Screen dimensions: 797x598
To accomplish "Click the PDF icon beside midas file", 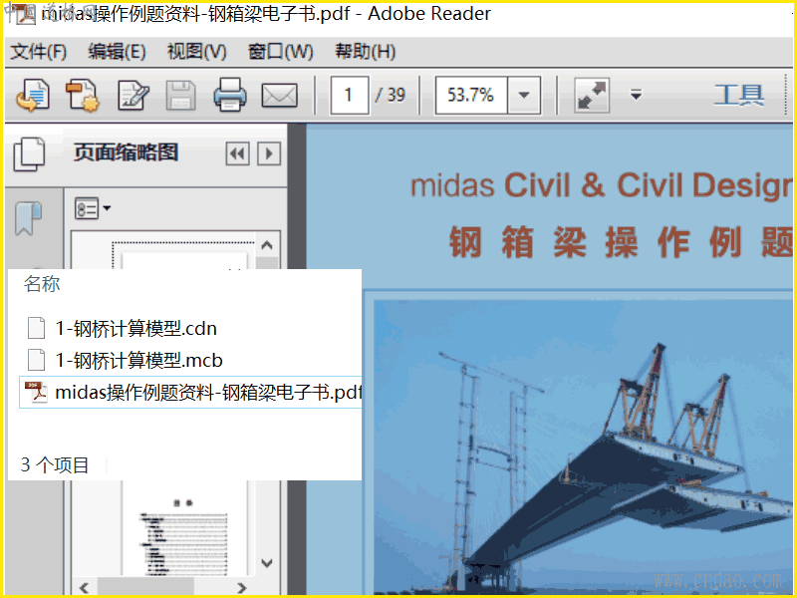I will 36,392.
